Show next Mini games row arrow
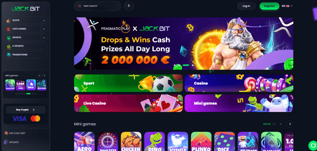 (290, 124)
